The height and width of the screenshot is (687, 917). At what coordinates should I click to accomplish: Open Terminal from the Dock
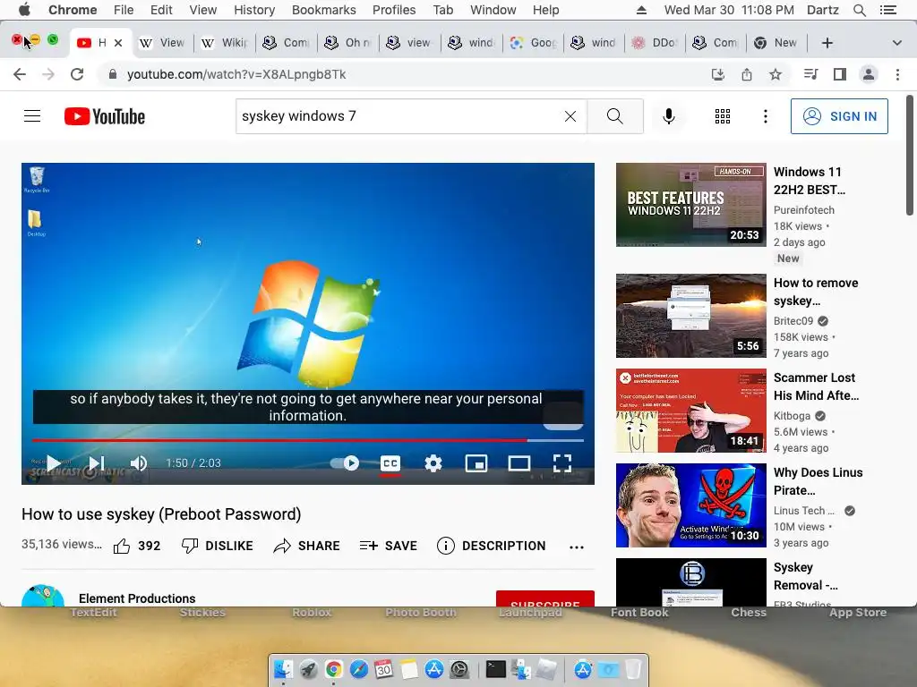[495, 669]
